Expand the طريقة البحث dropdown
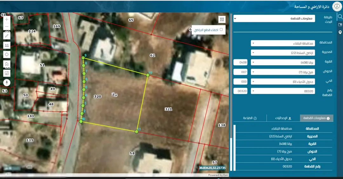The image size is (343, 179). click(x=274, y=19)
